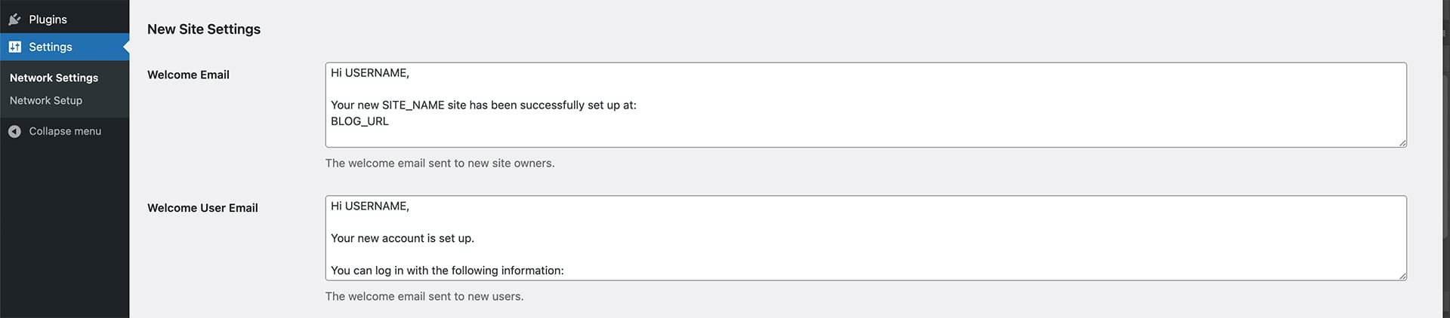Place cursor on BLOG_URL line in email

pyautogui.click(x=359, y=121)
